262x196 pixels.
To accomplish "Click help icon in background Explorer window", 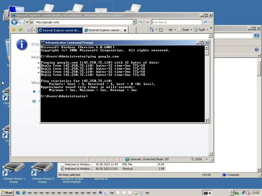I will pos(257,50).
